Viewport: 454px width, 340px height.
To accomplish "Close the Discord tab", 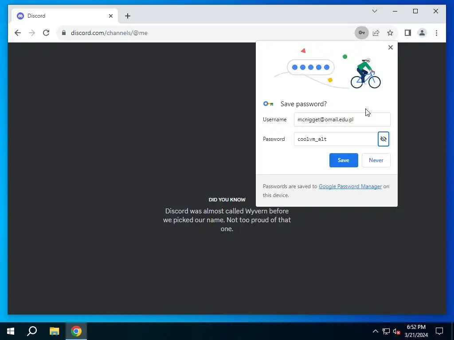I will [x=110, y=16].
